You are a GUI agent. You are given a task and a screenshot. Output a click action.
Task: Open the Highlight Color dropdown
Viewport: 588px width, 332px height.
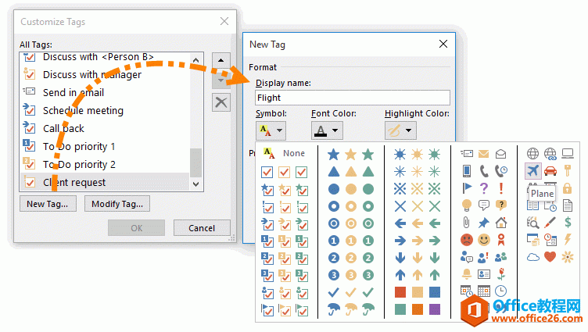(401, 130)
